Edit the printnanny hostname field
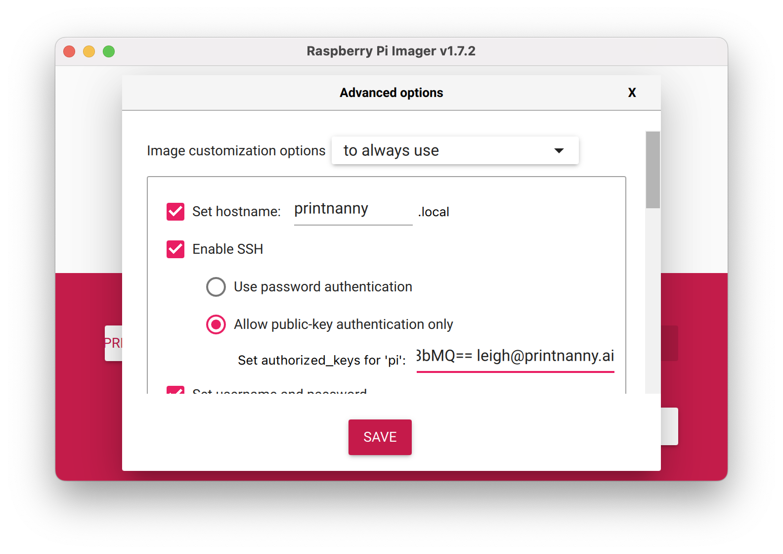 [x=353, y=211]
